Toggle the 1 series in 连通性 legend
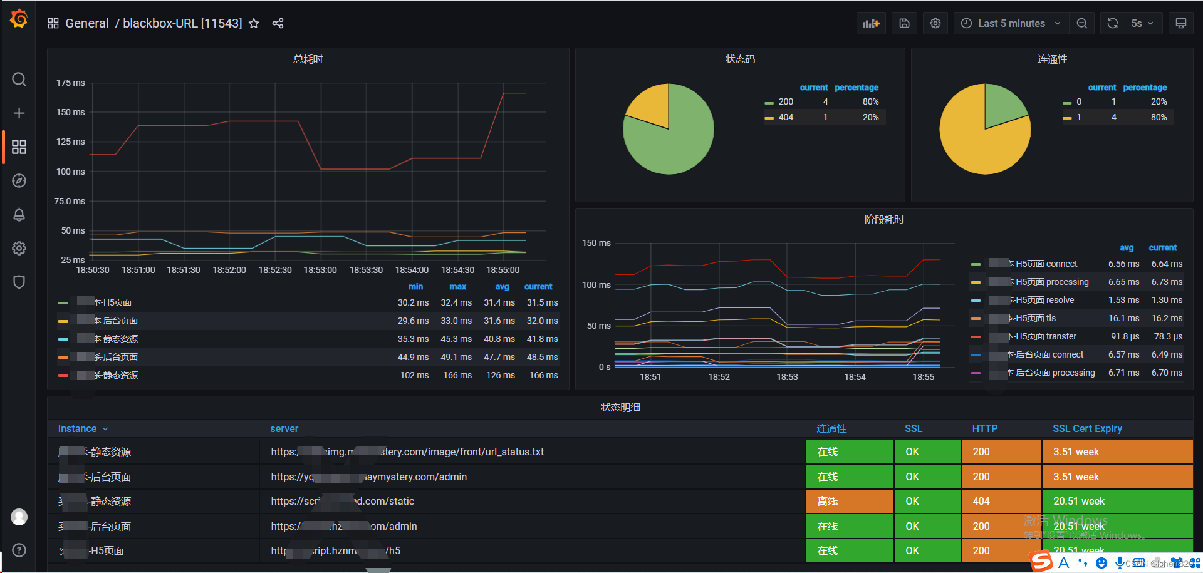This screenshot has width=1203, height=573. click(x=1078, y=117)
